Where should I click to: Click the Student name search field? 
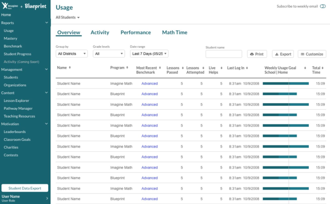click(x=223, y=54)
